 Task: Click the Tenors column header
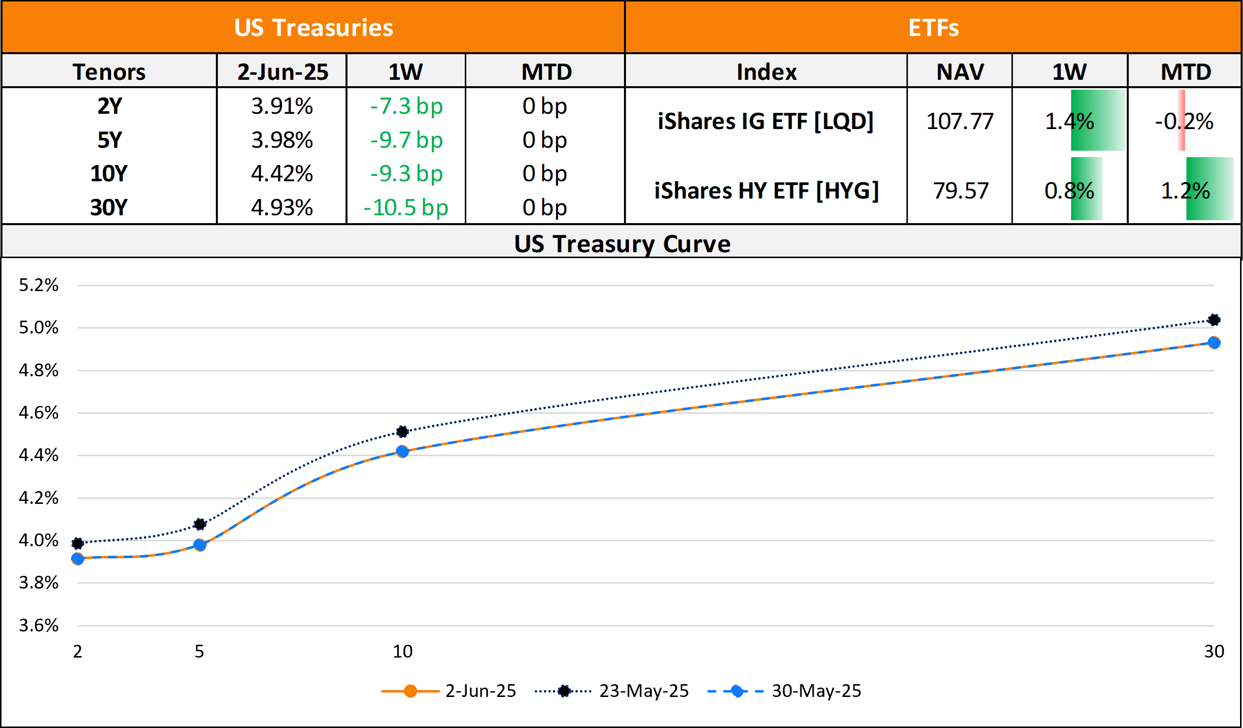[x=109, y=72]
